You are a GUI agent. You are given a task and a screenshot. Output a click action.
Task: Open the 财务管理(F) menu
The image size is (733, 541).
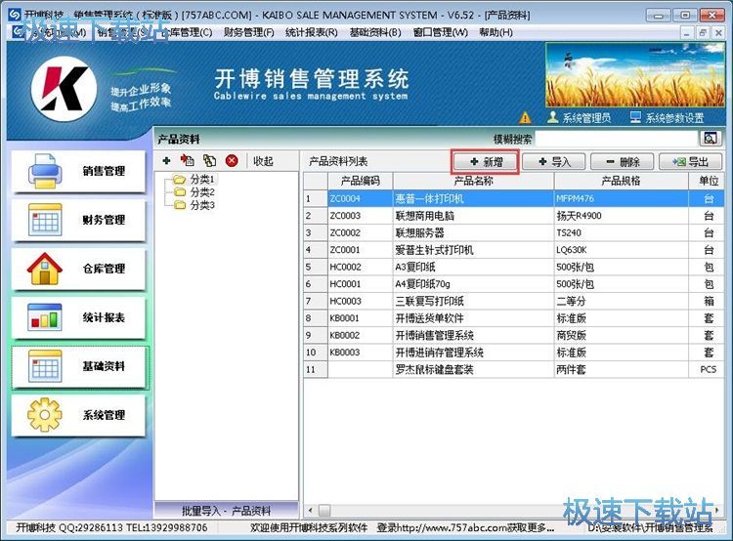tap(248, 32)
